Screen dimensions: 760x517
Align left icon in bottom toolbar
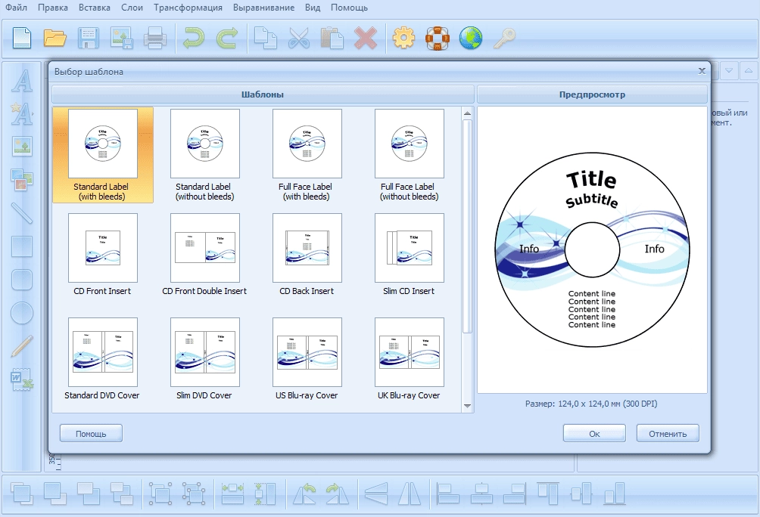448,494
